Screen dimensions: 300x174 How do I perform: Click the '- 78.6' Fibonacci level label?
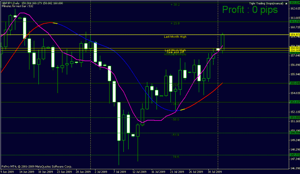pyautogui.click(x=175, y=157)
